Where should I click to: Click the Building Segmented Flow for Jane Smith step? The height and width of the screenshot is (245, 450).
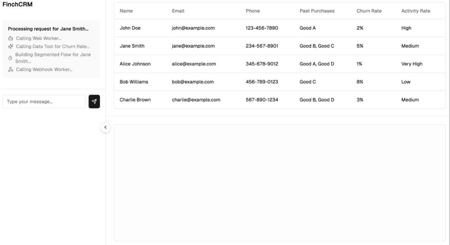[x=53, y=58]
